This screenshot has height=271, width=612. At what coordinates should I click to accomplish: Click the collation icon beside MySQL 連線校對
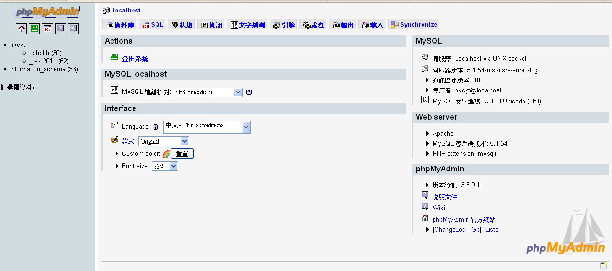pyautogui.click(x=114, y=90)
